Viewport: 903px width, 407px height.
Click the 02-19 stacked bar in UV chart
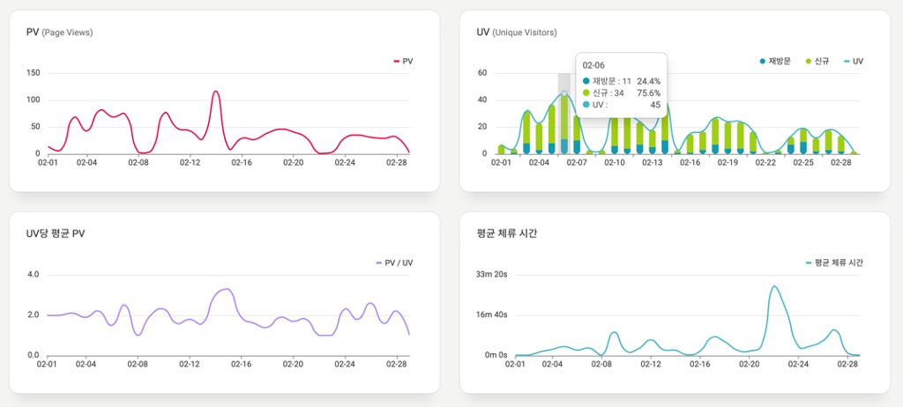click(x=728, y=137)
